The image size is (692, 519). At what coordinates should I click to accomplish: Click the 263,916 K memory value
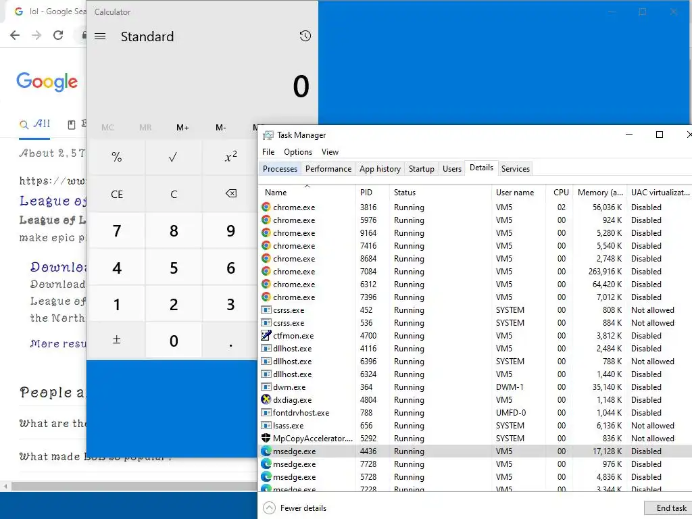pos(605,272)
